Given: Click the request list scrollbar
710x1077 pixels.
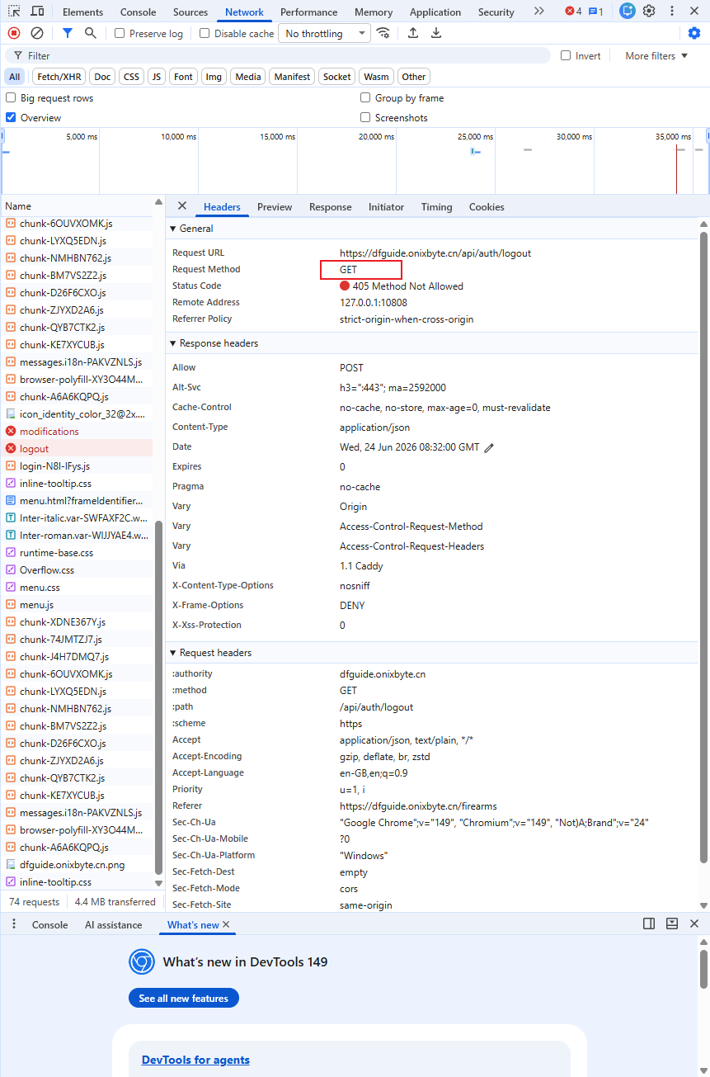Looking at the screenshot, I should 159,697.
